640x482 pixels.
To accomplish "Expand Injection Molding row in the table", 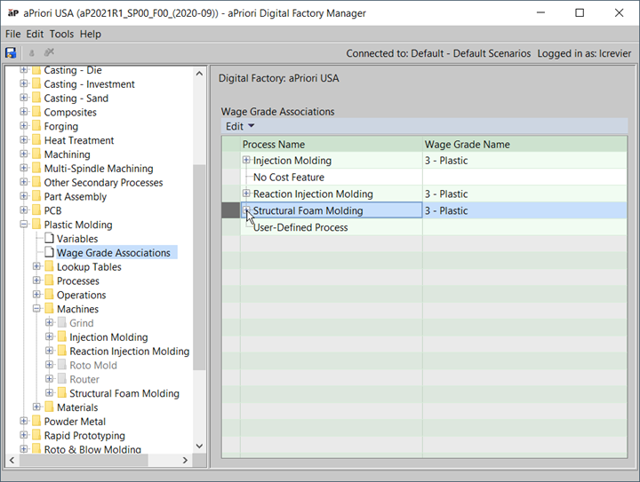I will pyautogui.click(x=246, y=160).
